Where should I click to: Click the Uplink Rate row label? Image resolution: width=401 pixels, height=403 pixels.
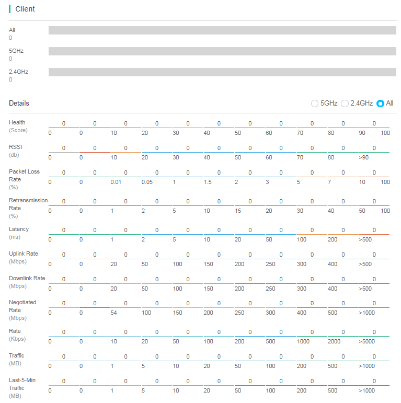click(24, 258)
